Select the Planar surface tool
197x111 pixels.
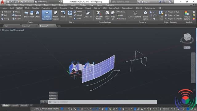16,12
